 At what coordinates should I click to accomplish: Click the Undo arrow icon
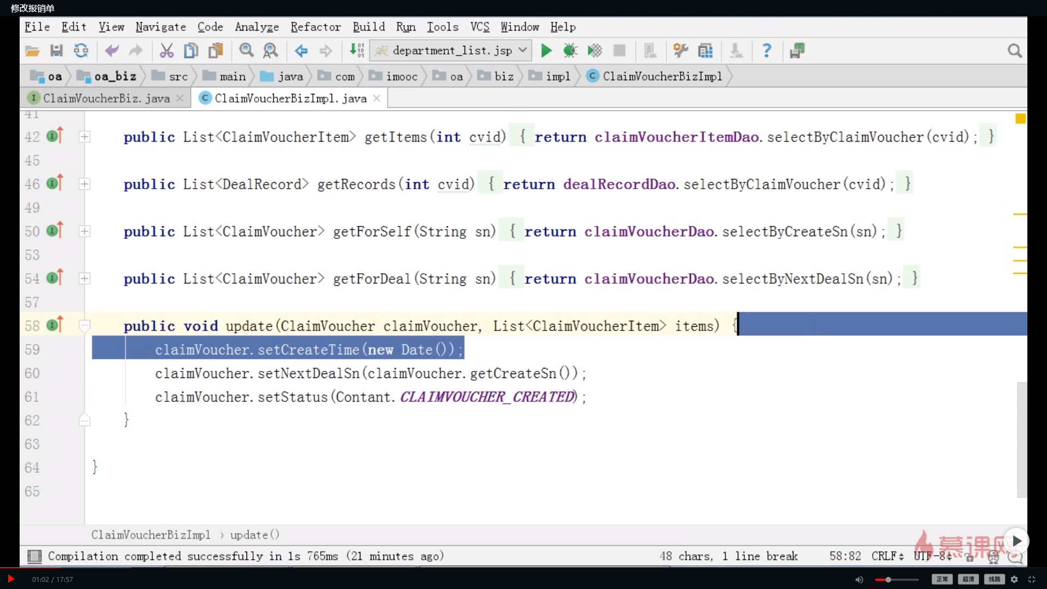coord(112,51)
